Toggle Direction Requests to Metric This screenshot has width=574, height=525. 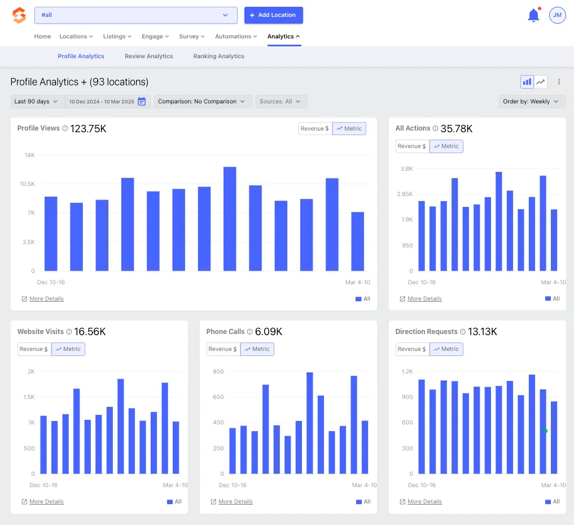446,349
